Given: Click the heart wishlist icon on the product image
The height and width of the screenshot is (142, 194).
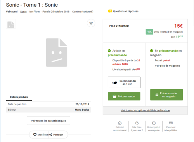Looking at the screenshot, I should pos(91,23).
